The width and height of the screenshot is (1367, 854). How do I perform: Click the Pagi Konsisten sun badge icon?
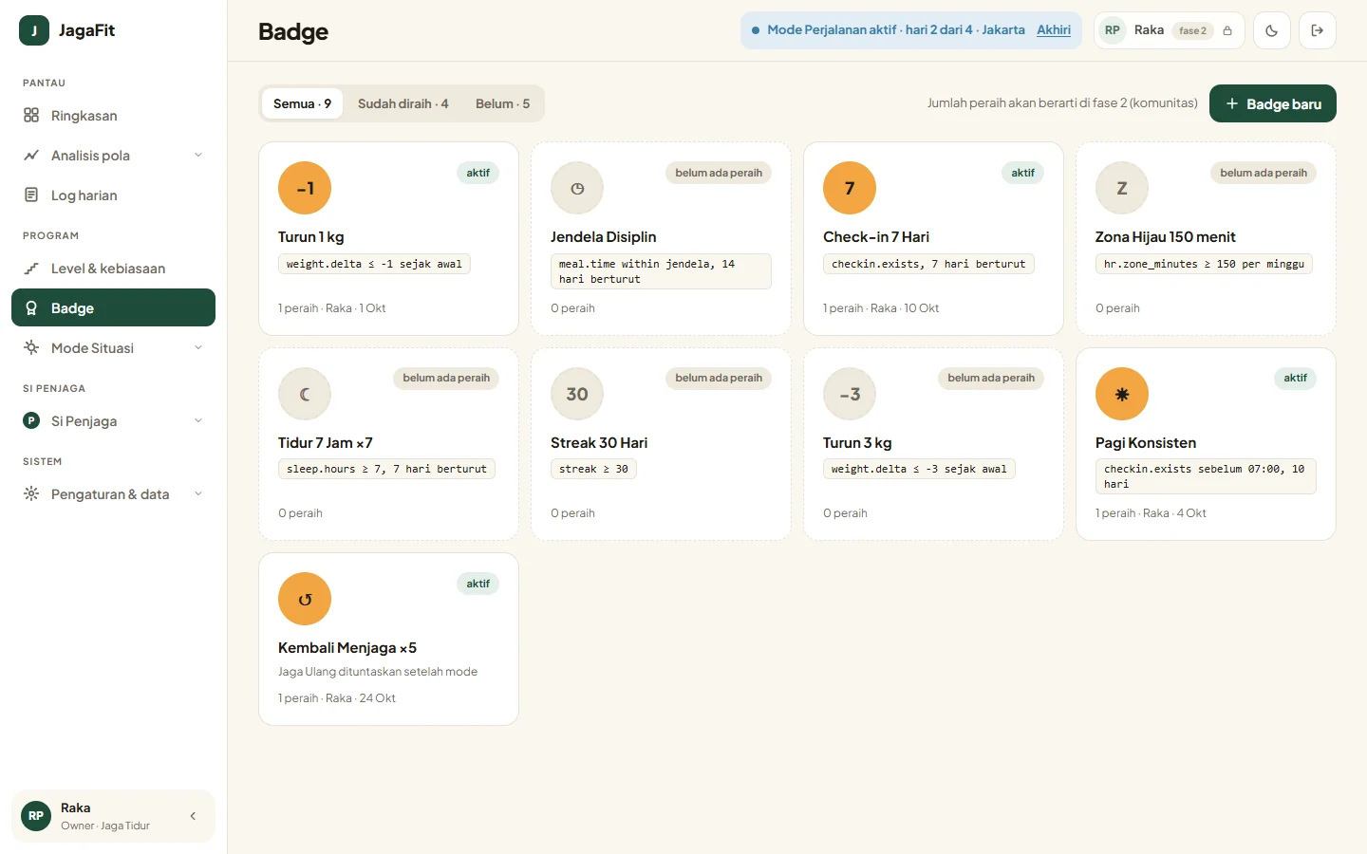[x=1122, y=394]
